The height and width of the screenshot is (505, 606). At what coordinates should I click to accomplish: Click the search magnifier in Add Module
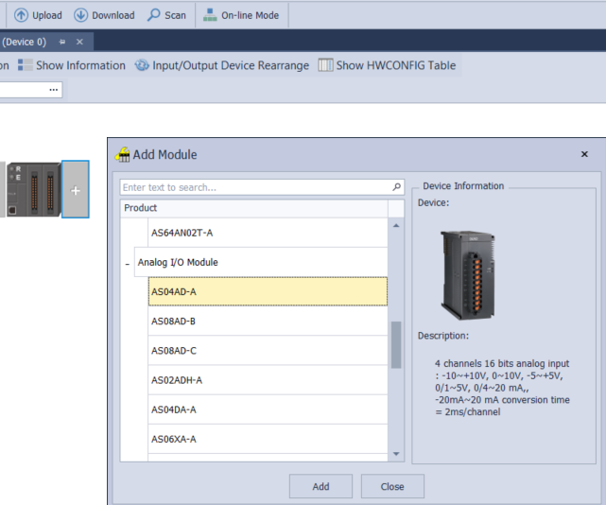pos(396,187)
